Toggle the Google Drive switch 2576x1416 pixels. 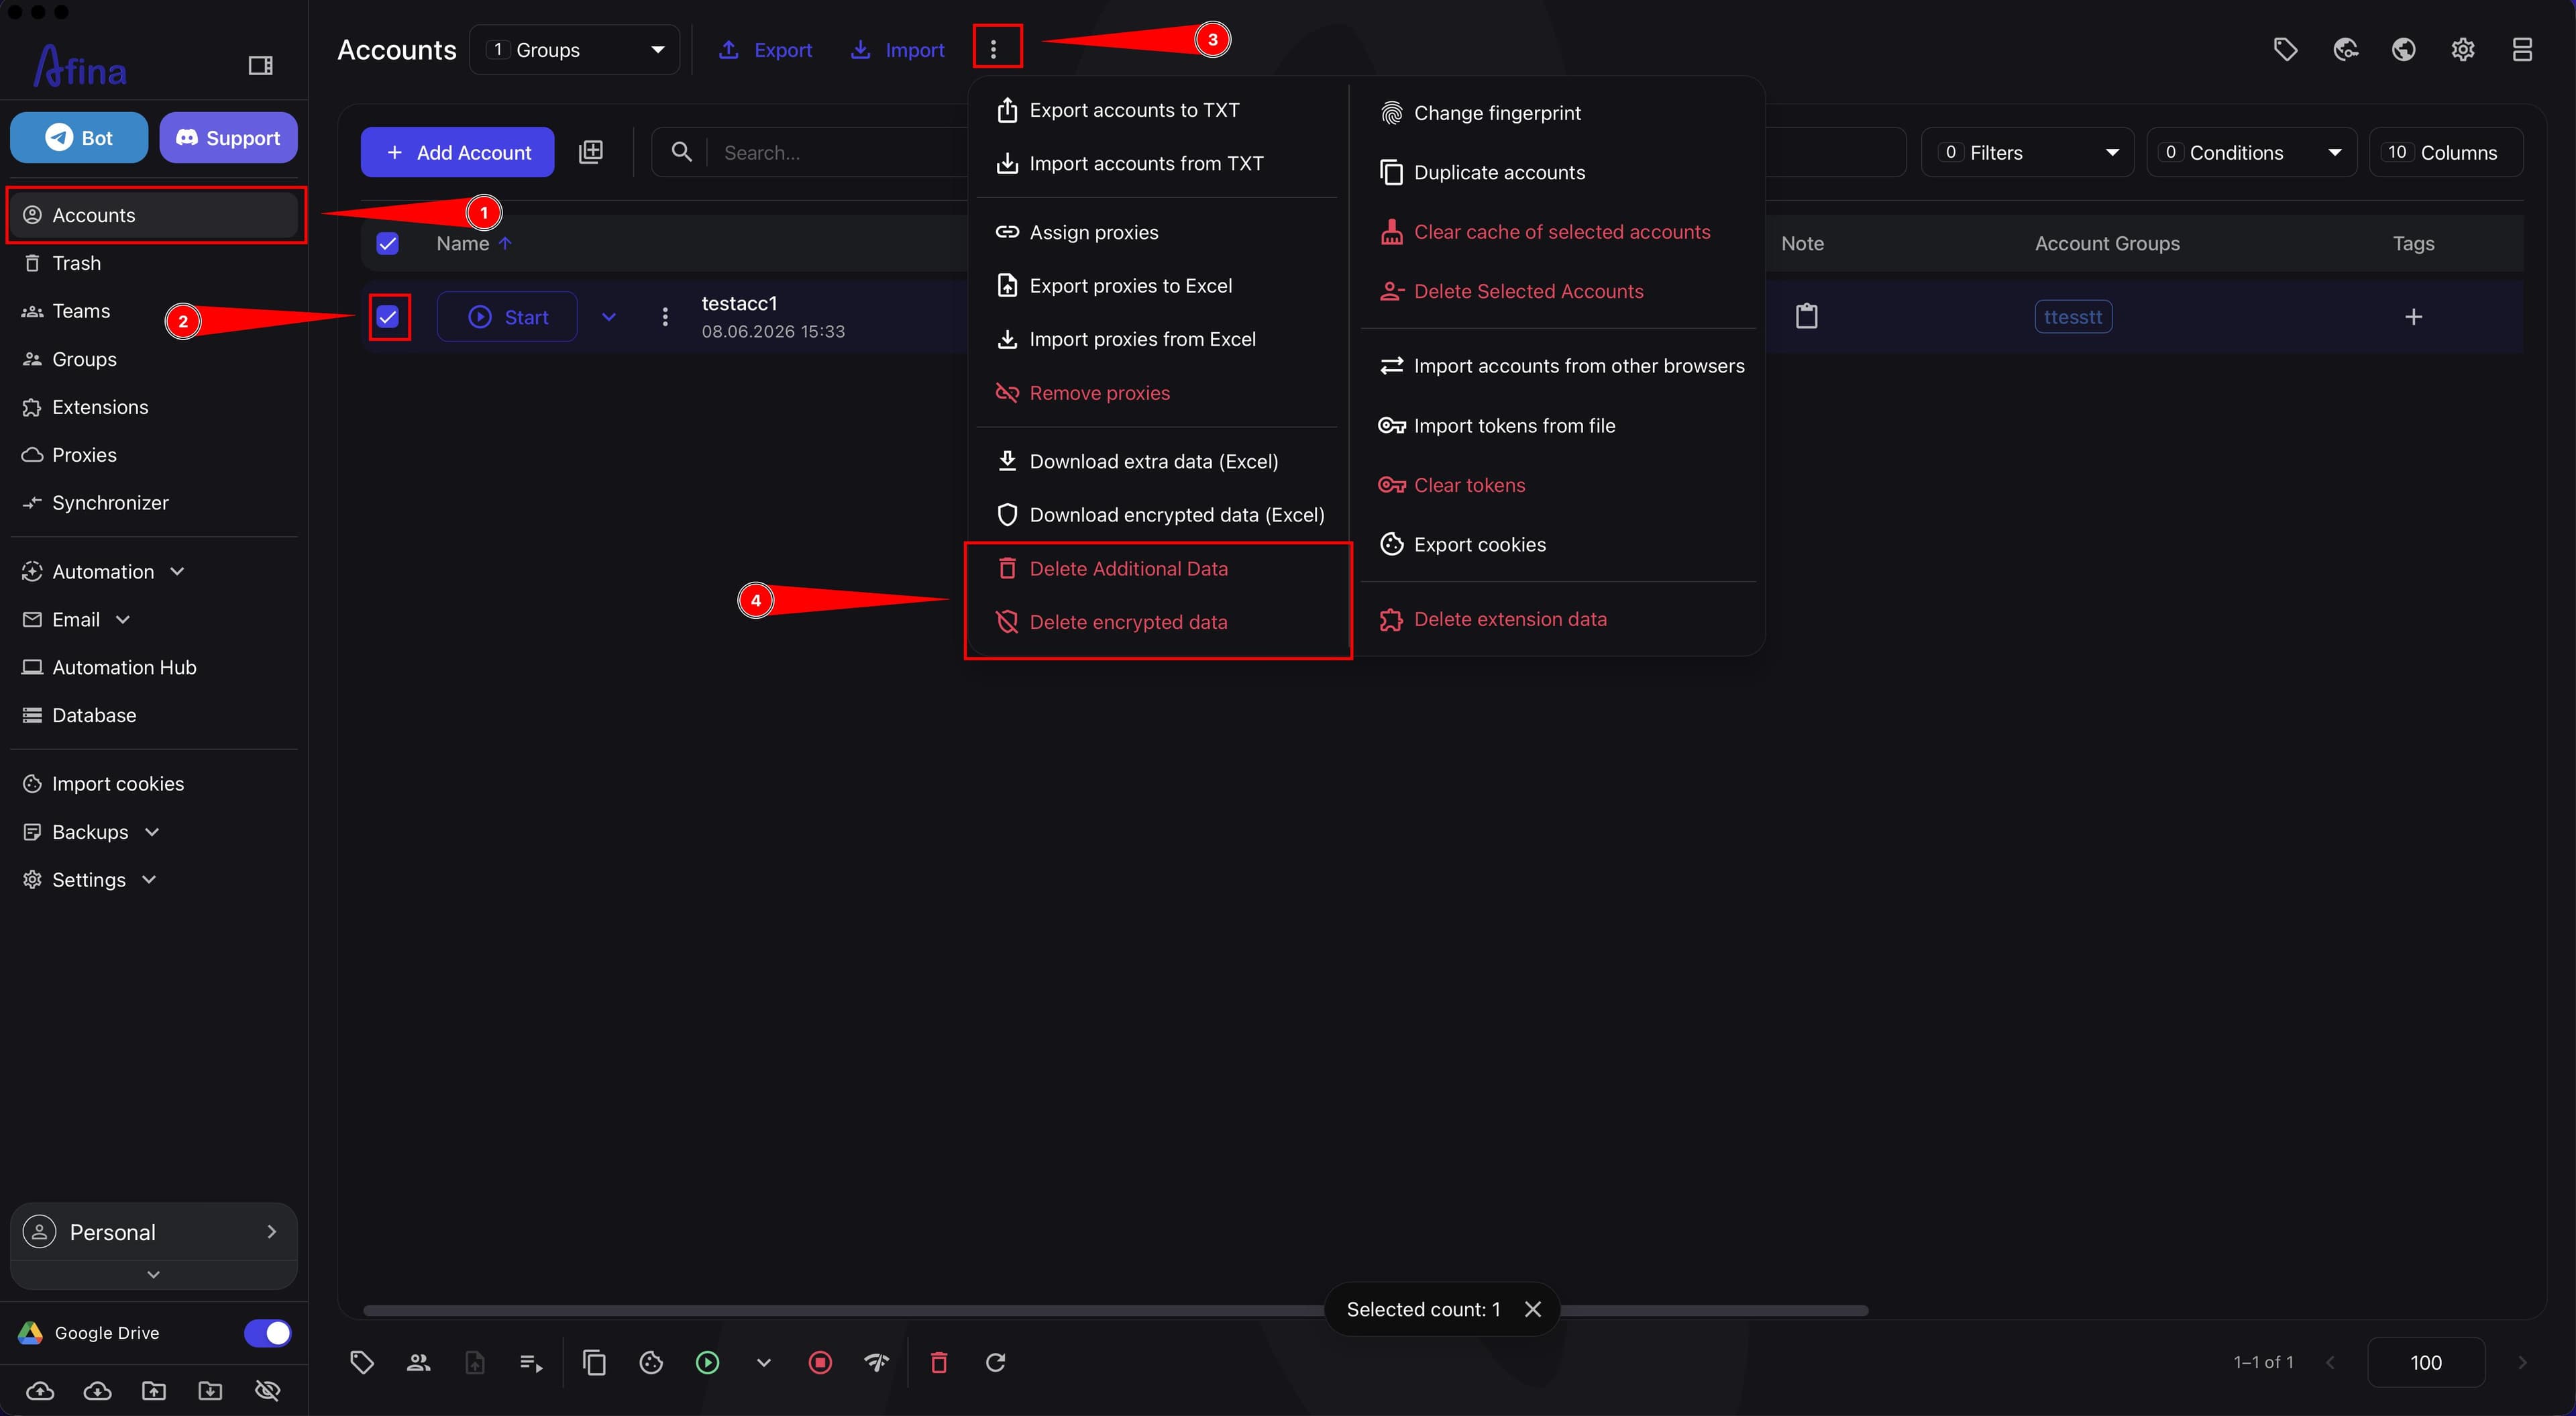pos(267,1333)
